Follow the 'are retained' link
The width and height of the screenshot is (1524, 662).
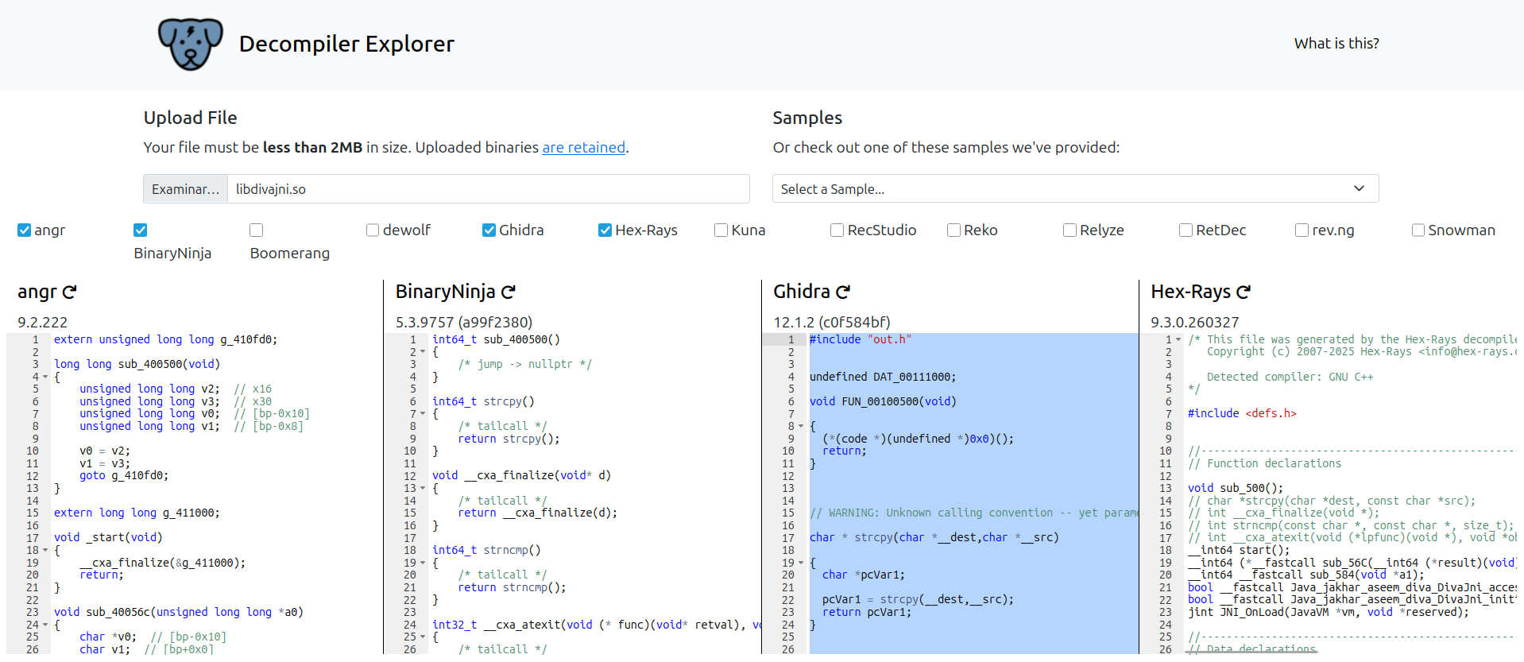[583, 147]
